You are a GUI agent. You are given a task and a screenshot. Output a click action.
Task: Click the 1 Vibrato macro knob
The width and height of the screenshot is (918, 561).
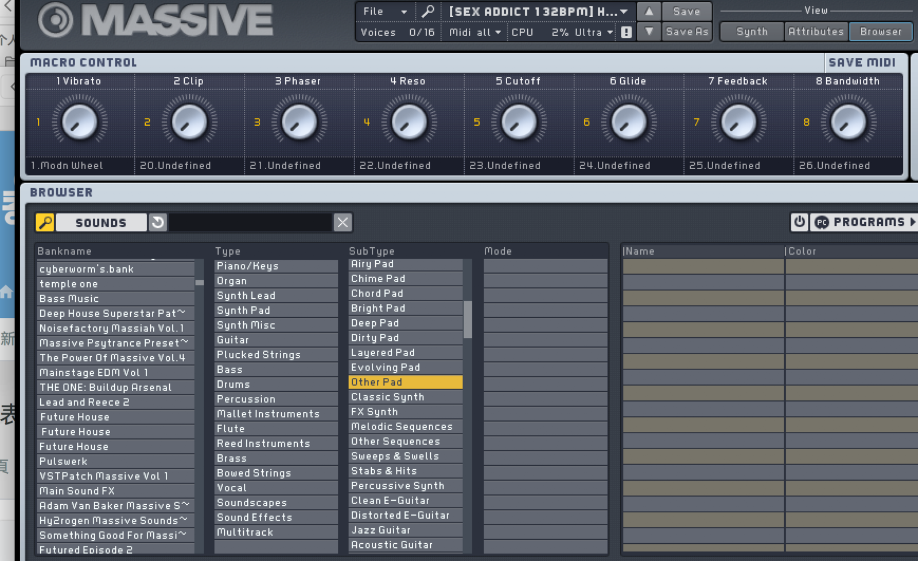tap(79, 122)
